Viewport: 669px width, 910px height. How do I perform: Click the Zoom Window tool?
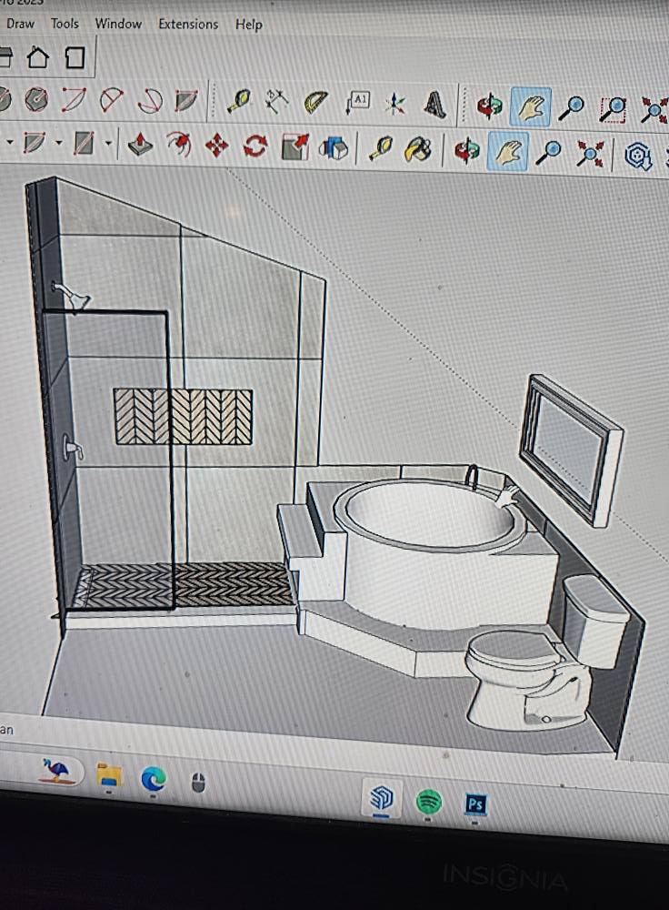pyautogui.click(x=615, y=107)
